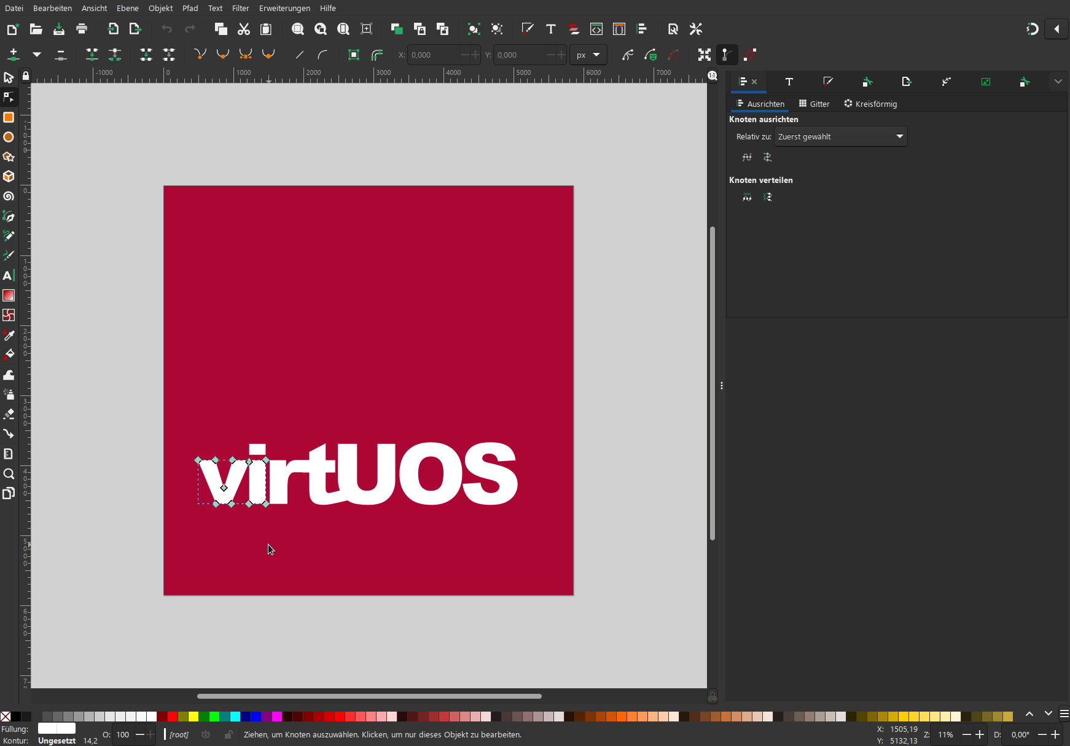Cut selection with the scissors icon
1070x746 pixels.
tap(244, 29)
